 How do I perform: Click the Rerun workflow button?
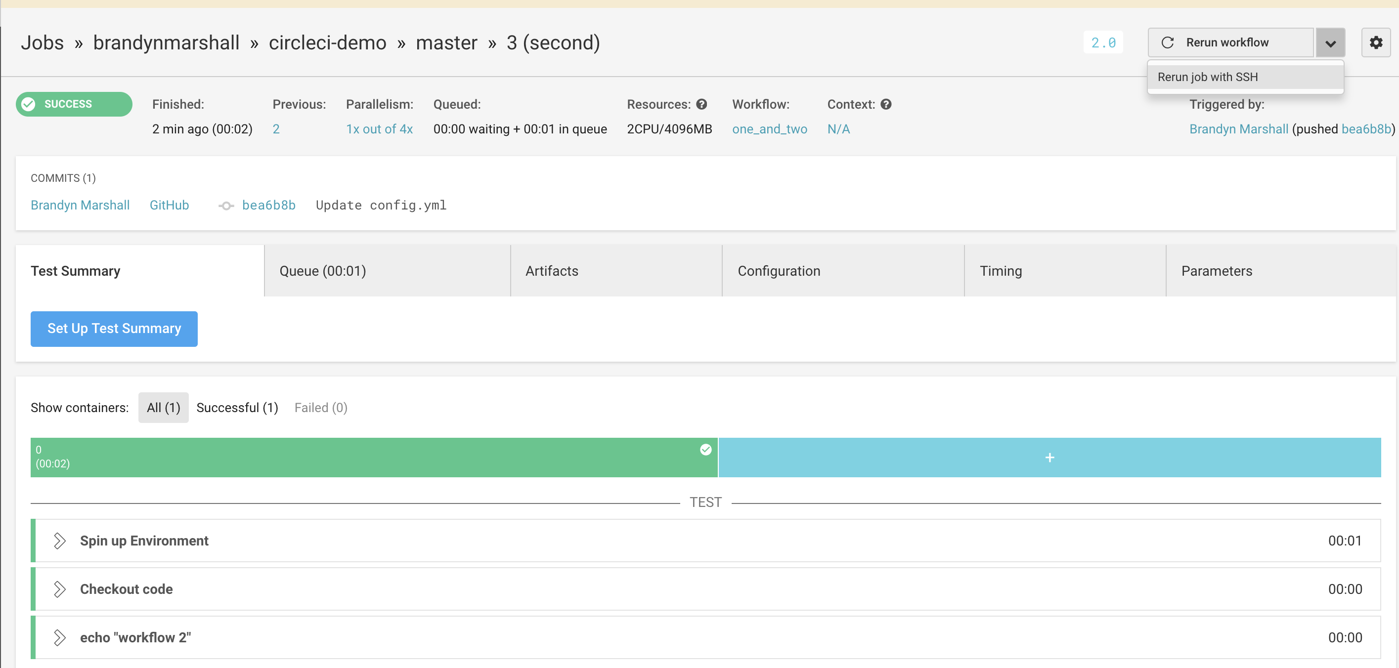point(1230,42)
